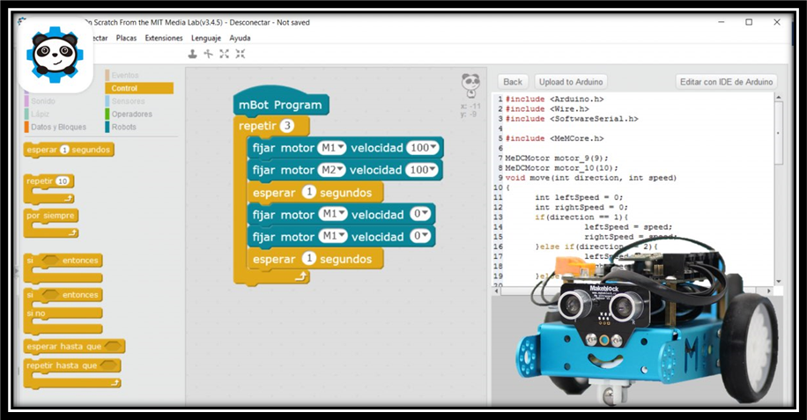807x420 pixels.
Task: Select the shrink sprite tool icon
Action: coord(241,54)
